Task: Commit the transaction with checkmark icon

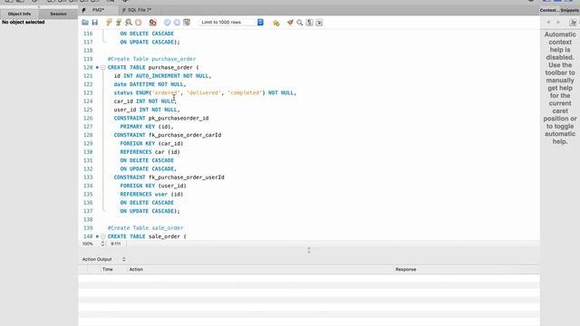Action: pyautogui.click(x=167, y=23)
